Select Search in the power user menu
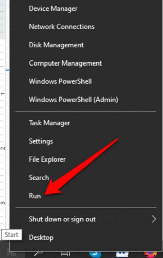The height and width of the screenshot is (258, 163). click(39, 177)
